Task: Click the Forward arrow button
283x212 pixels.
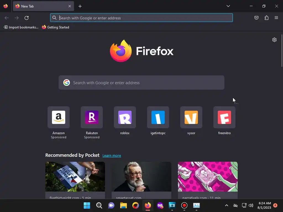Action: tap(17, 18)
